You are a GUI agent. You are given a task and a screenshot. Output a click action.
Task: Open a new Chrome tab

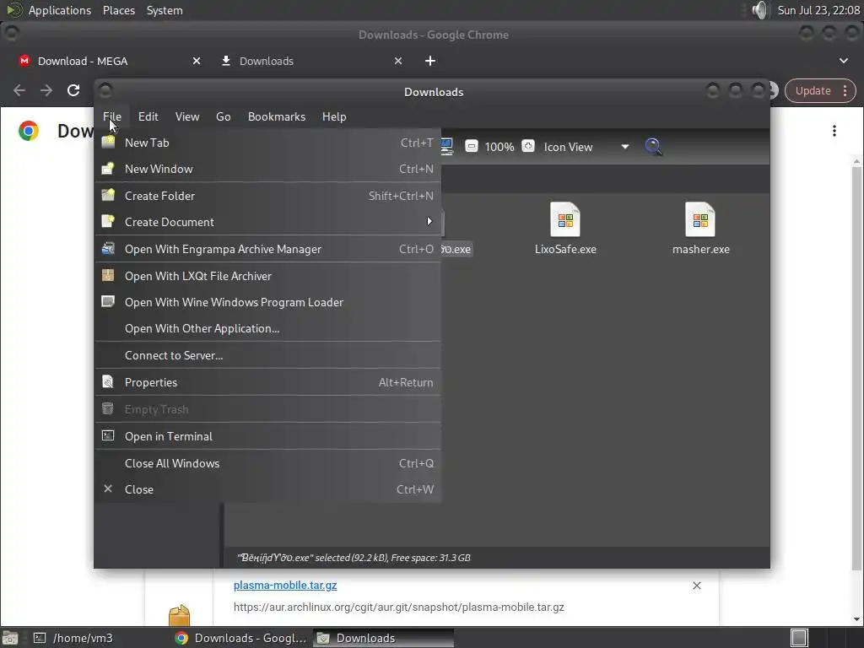(430, 61)
